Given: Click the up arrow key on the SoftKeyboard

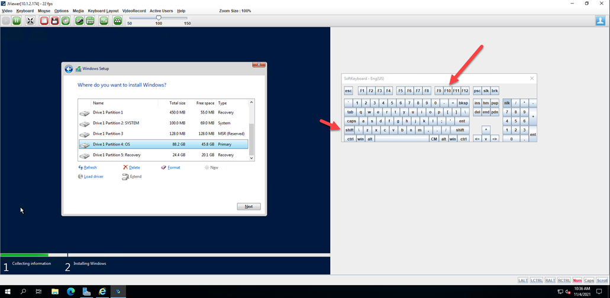Looking at the screenshot, I should pos(486,129).
